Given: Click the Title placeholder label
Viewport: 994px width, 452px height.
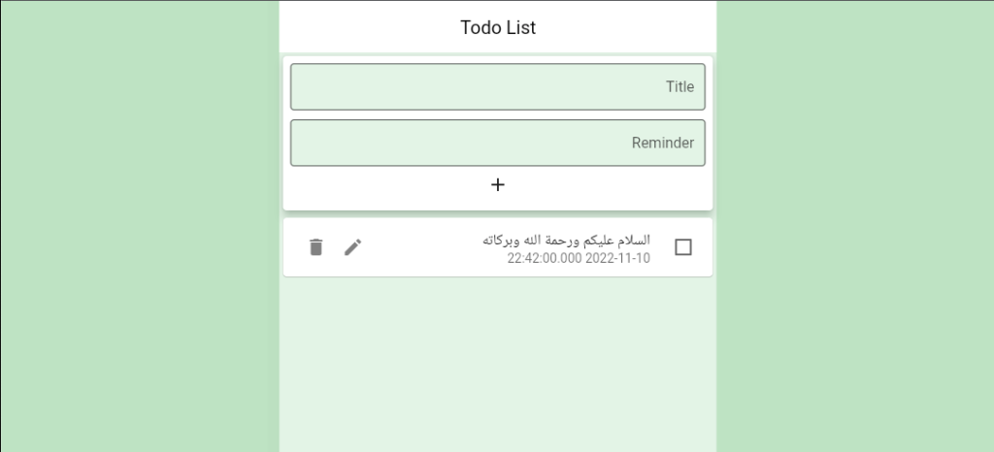Looking at the screenshot, I should coord(679,86).
